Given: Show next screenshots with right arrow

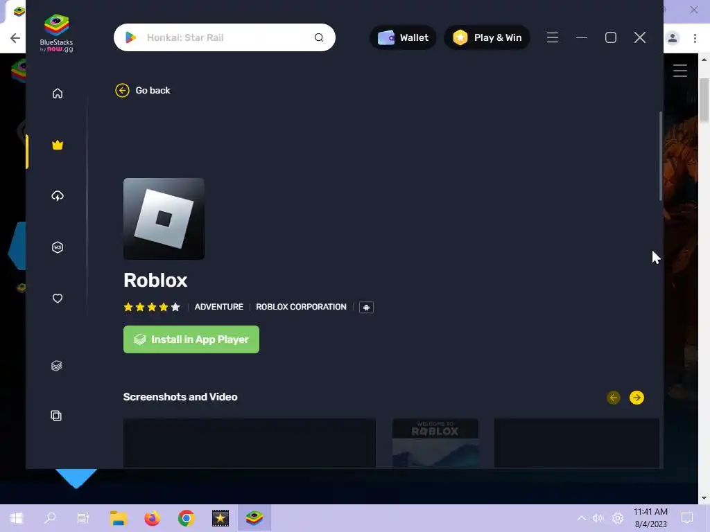Looking at the screenshot, I should pyautogui.click(x=637, y=398).
